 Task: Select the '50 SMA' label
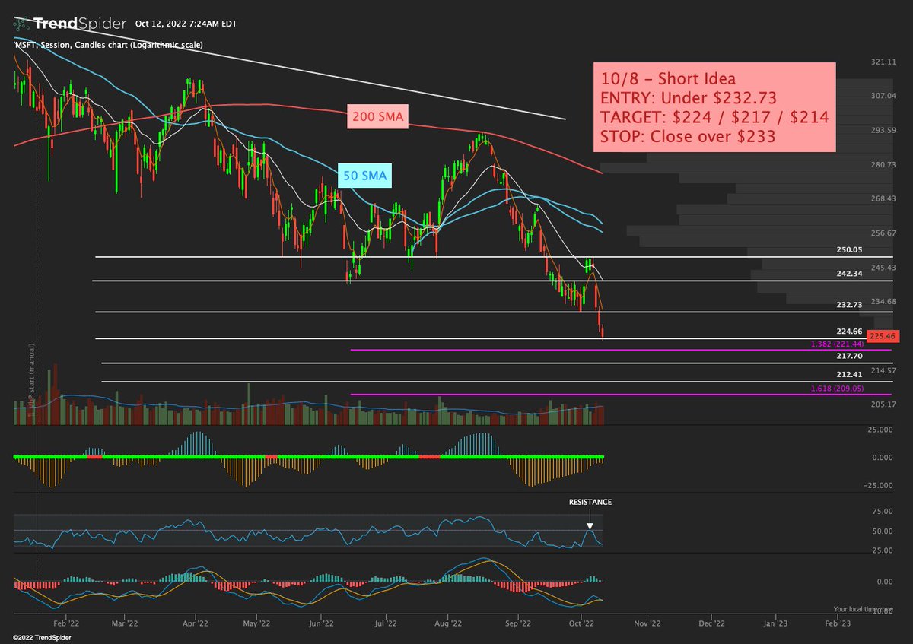366,176
